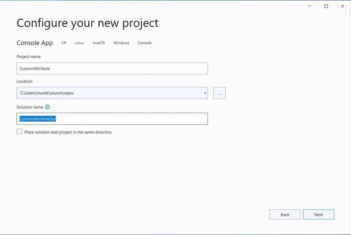The image size is (351, 235).
Task: Minimize the dialog window
Action: [309, 6]
